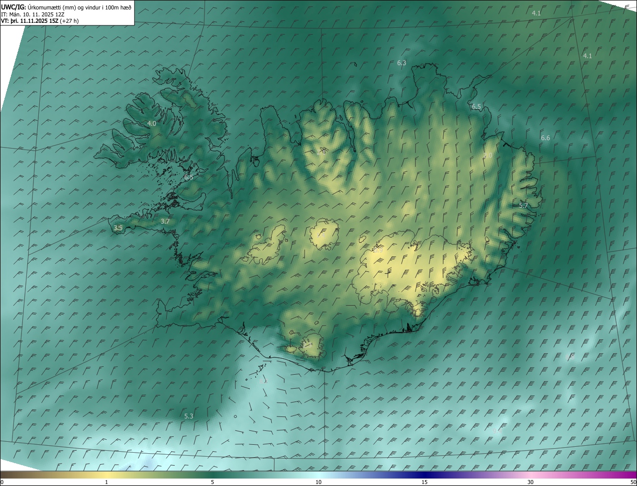637x486 pixels.
Task: Click the colorbar label 0
Action: tap(1, 482)
